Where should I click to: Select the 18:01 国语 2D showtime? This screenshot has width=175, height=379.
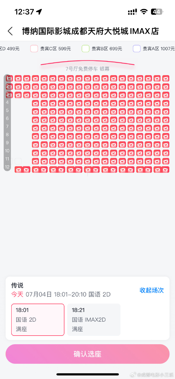tap(38, 320)
